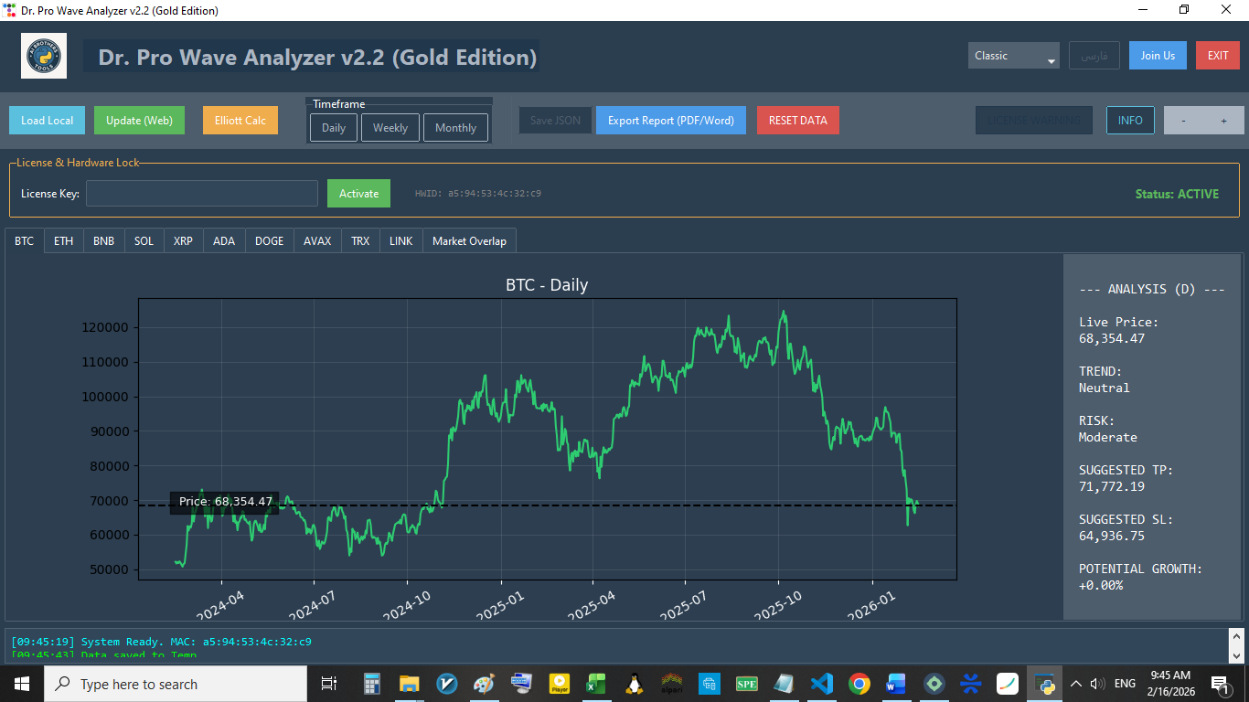Open Visual Studio Code taskbar icon
This screenshot has width=1249, height=702.
point(821,684)
